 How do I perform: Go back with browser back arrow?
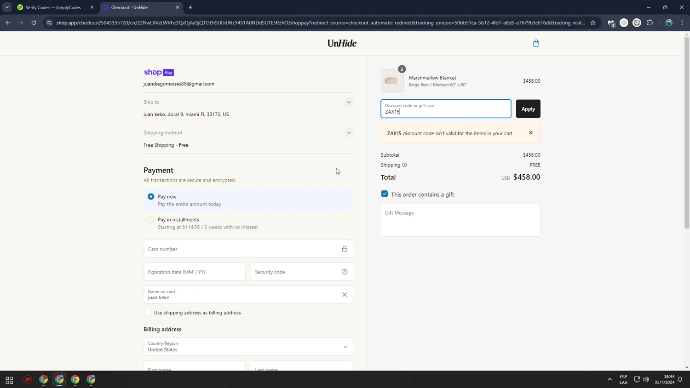coord(8,23)
